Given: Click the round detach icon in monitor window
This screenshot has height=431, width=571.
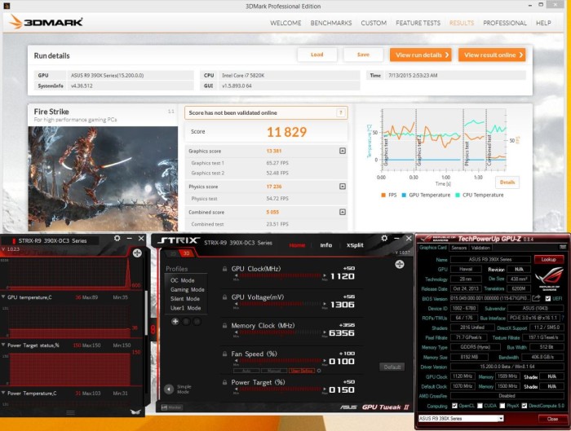Looking at the screenshot, I should pyautogui.click(x=137, y=253).
